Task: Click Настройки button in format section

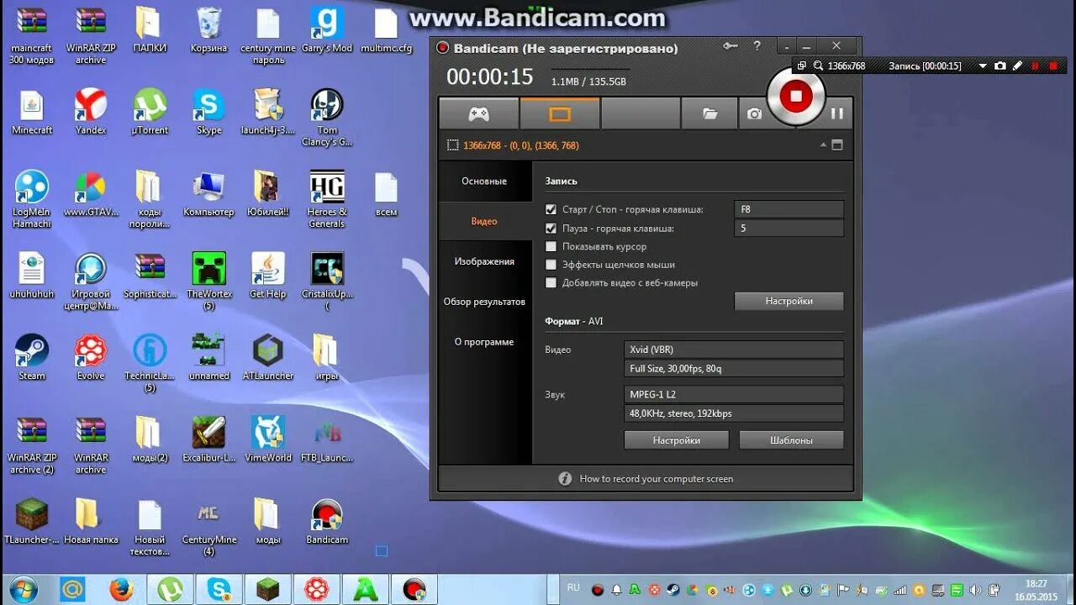Action: (677, 440)
